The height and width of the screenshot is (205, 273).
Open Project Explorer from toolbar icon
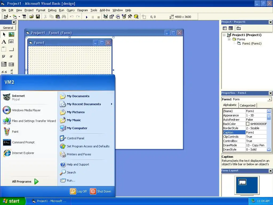pyautogui.click(x=105, y=17)
